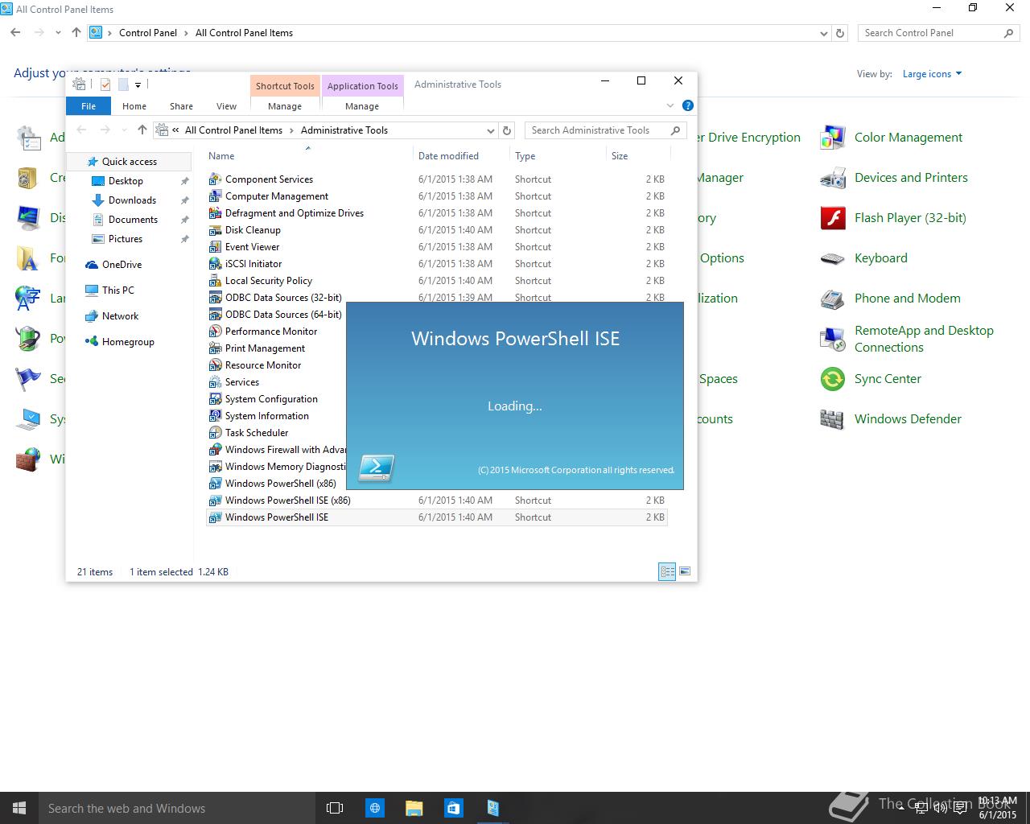Image resolution: width=1030 pixels, height=824 pixels.
Task: Select OneDrive in the navigation pane
Action: point(122,265)
